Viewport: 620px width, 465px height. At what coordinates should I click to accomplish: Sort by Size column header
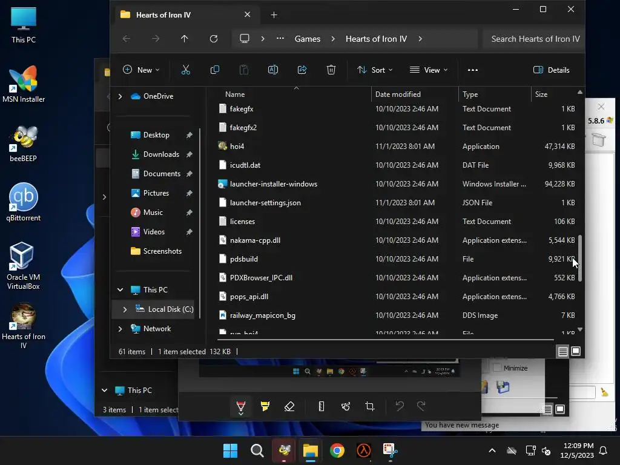click(541, 94)
